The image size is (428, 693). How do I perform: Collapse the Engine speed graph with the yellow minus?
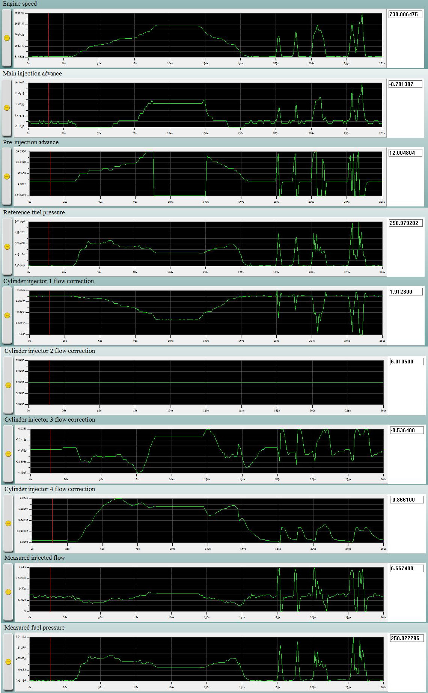click(x=7, y=38)
